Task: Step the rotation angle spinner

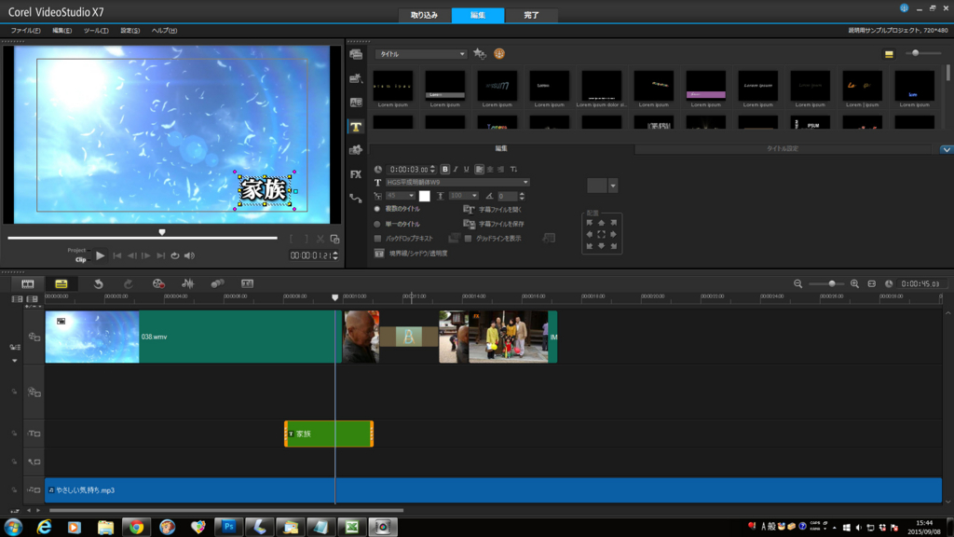Action: pyautogui.click(x=522, y=196)
